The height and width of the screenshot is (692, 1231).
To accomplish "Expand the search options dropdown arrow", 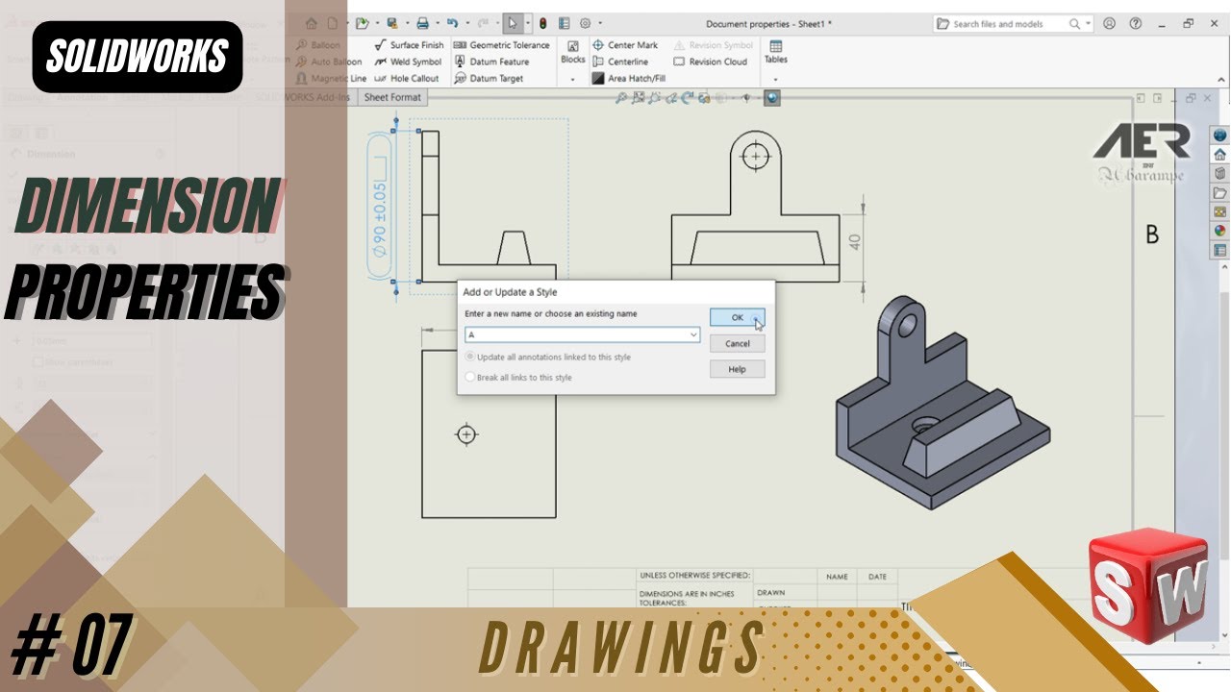I will pos(1088,24).
